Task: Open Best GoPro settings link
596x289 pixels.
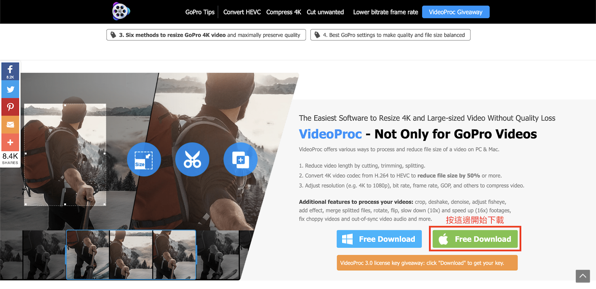Action: click(390, 35)
